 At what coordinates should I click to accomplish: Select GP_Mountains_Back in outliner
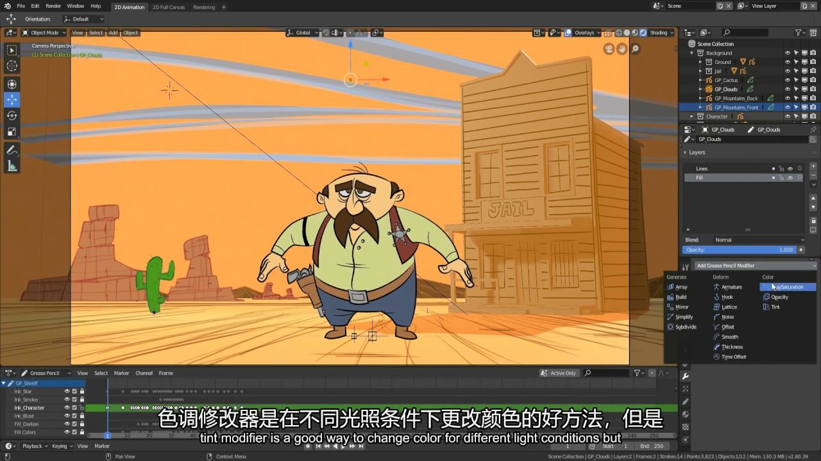[736, 98]
